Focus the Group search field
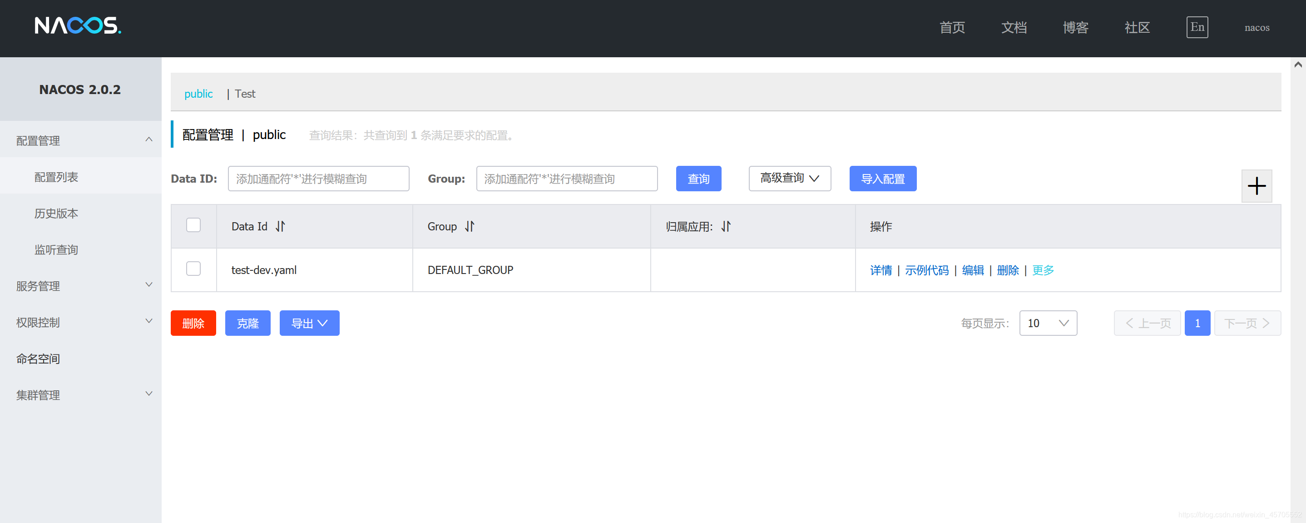This screenshot has width=1306, height=523. [567, 179]
